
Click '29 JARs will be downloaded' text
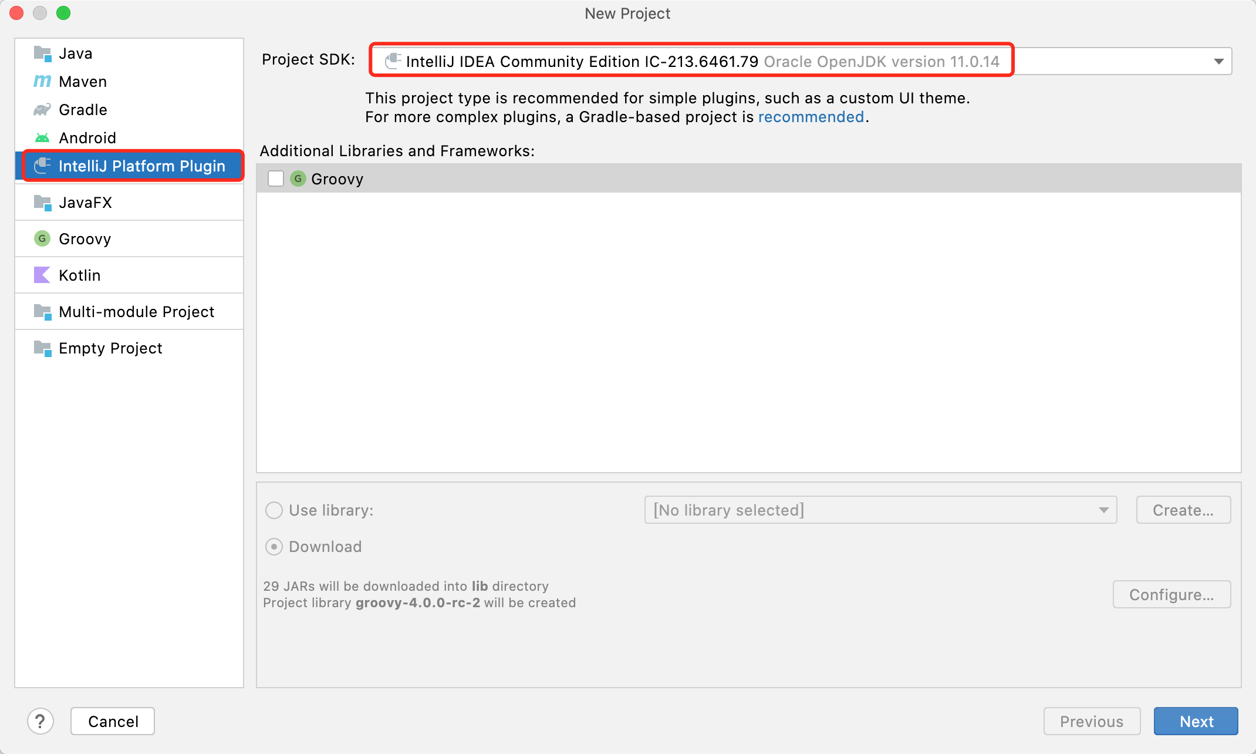click(x=406, y=586)
